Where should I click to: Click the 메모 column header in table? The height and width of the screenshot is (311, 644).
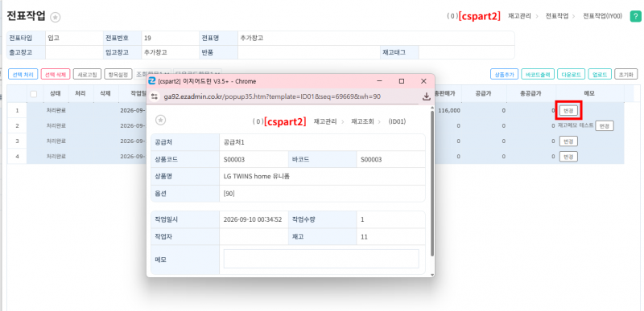(x=589, y=93)
